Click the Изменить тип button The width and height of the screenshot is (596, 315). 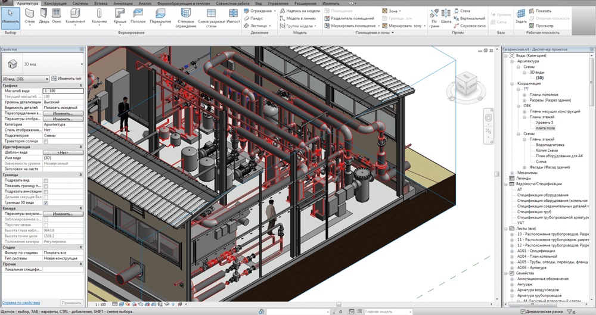67,79
